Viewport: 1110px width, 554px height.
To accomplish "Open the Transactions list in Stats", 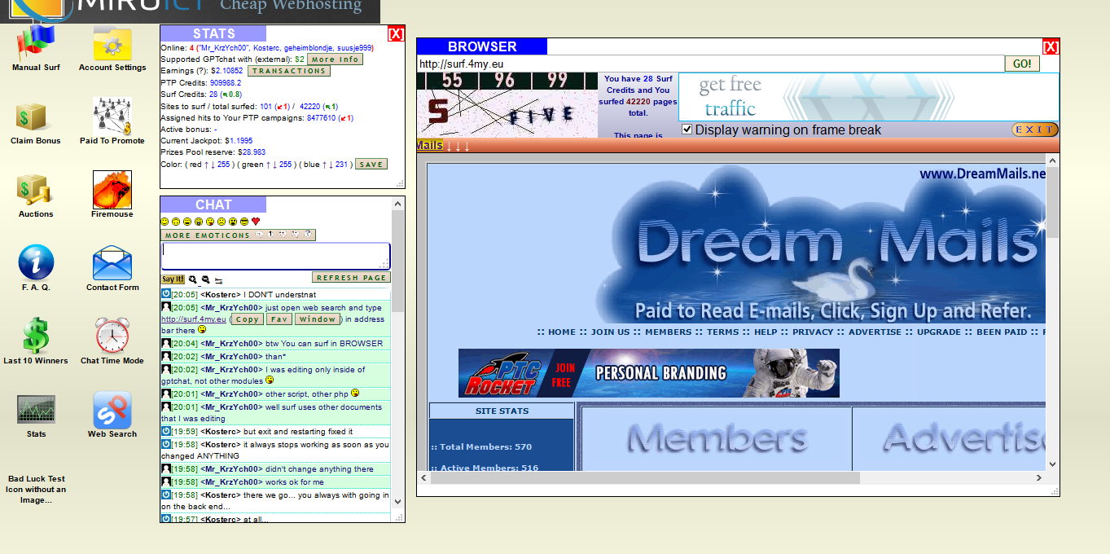I will point(288,71).
